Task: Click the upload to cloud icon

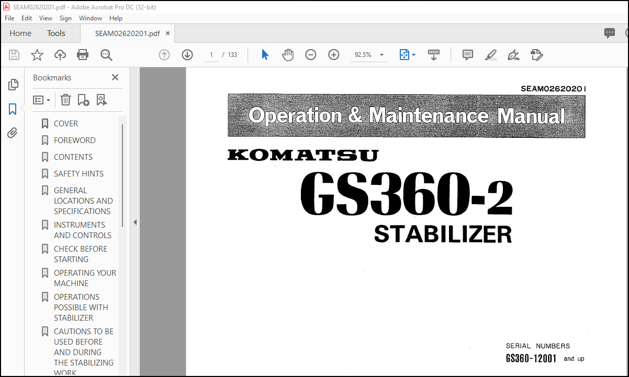Action: pyautogui.click(x=60, y=55)
